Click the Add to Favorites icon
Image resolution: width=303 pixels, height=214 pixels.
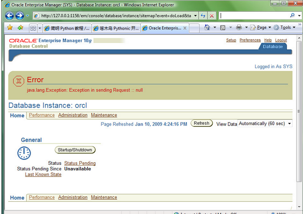[20, 28]
